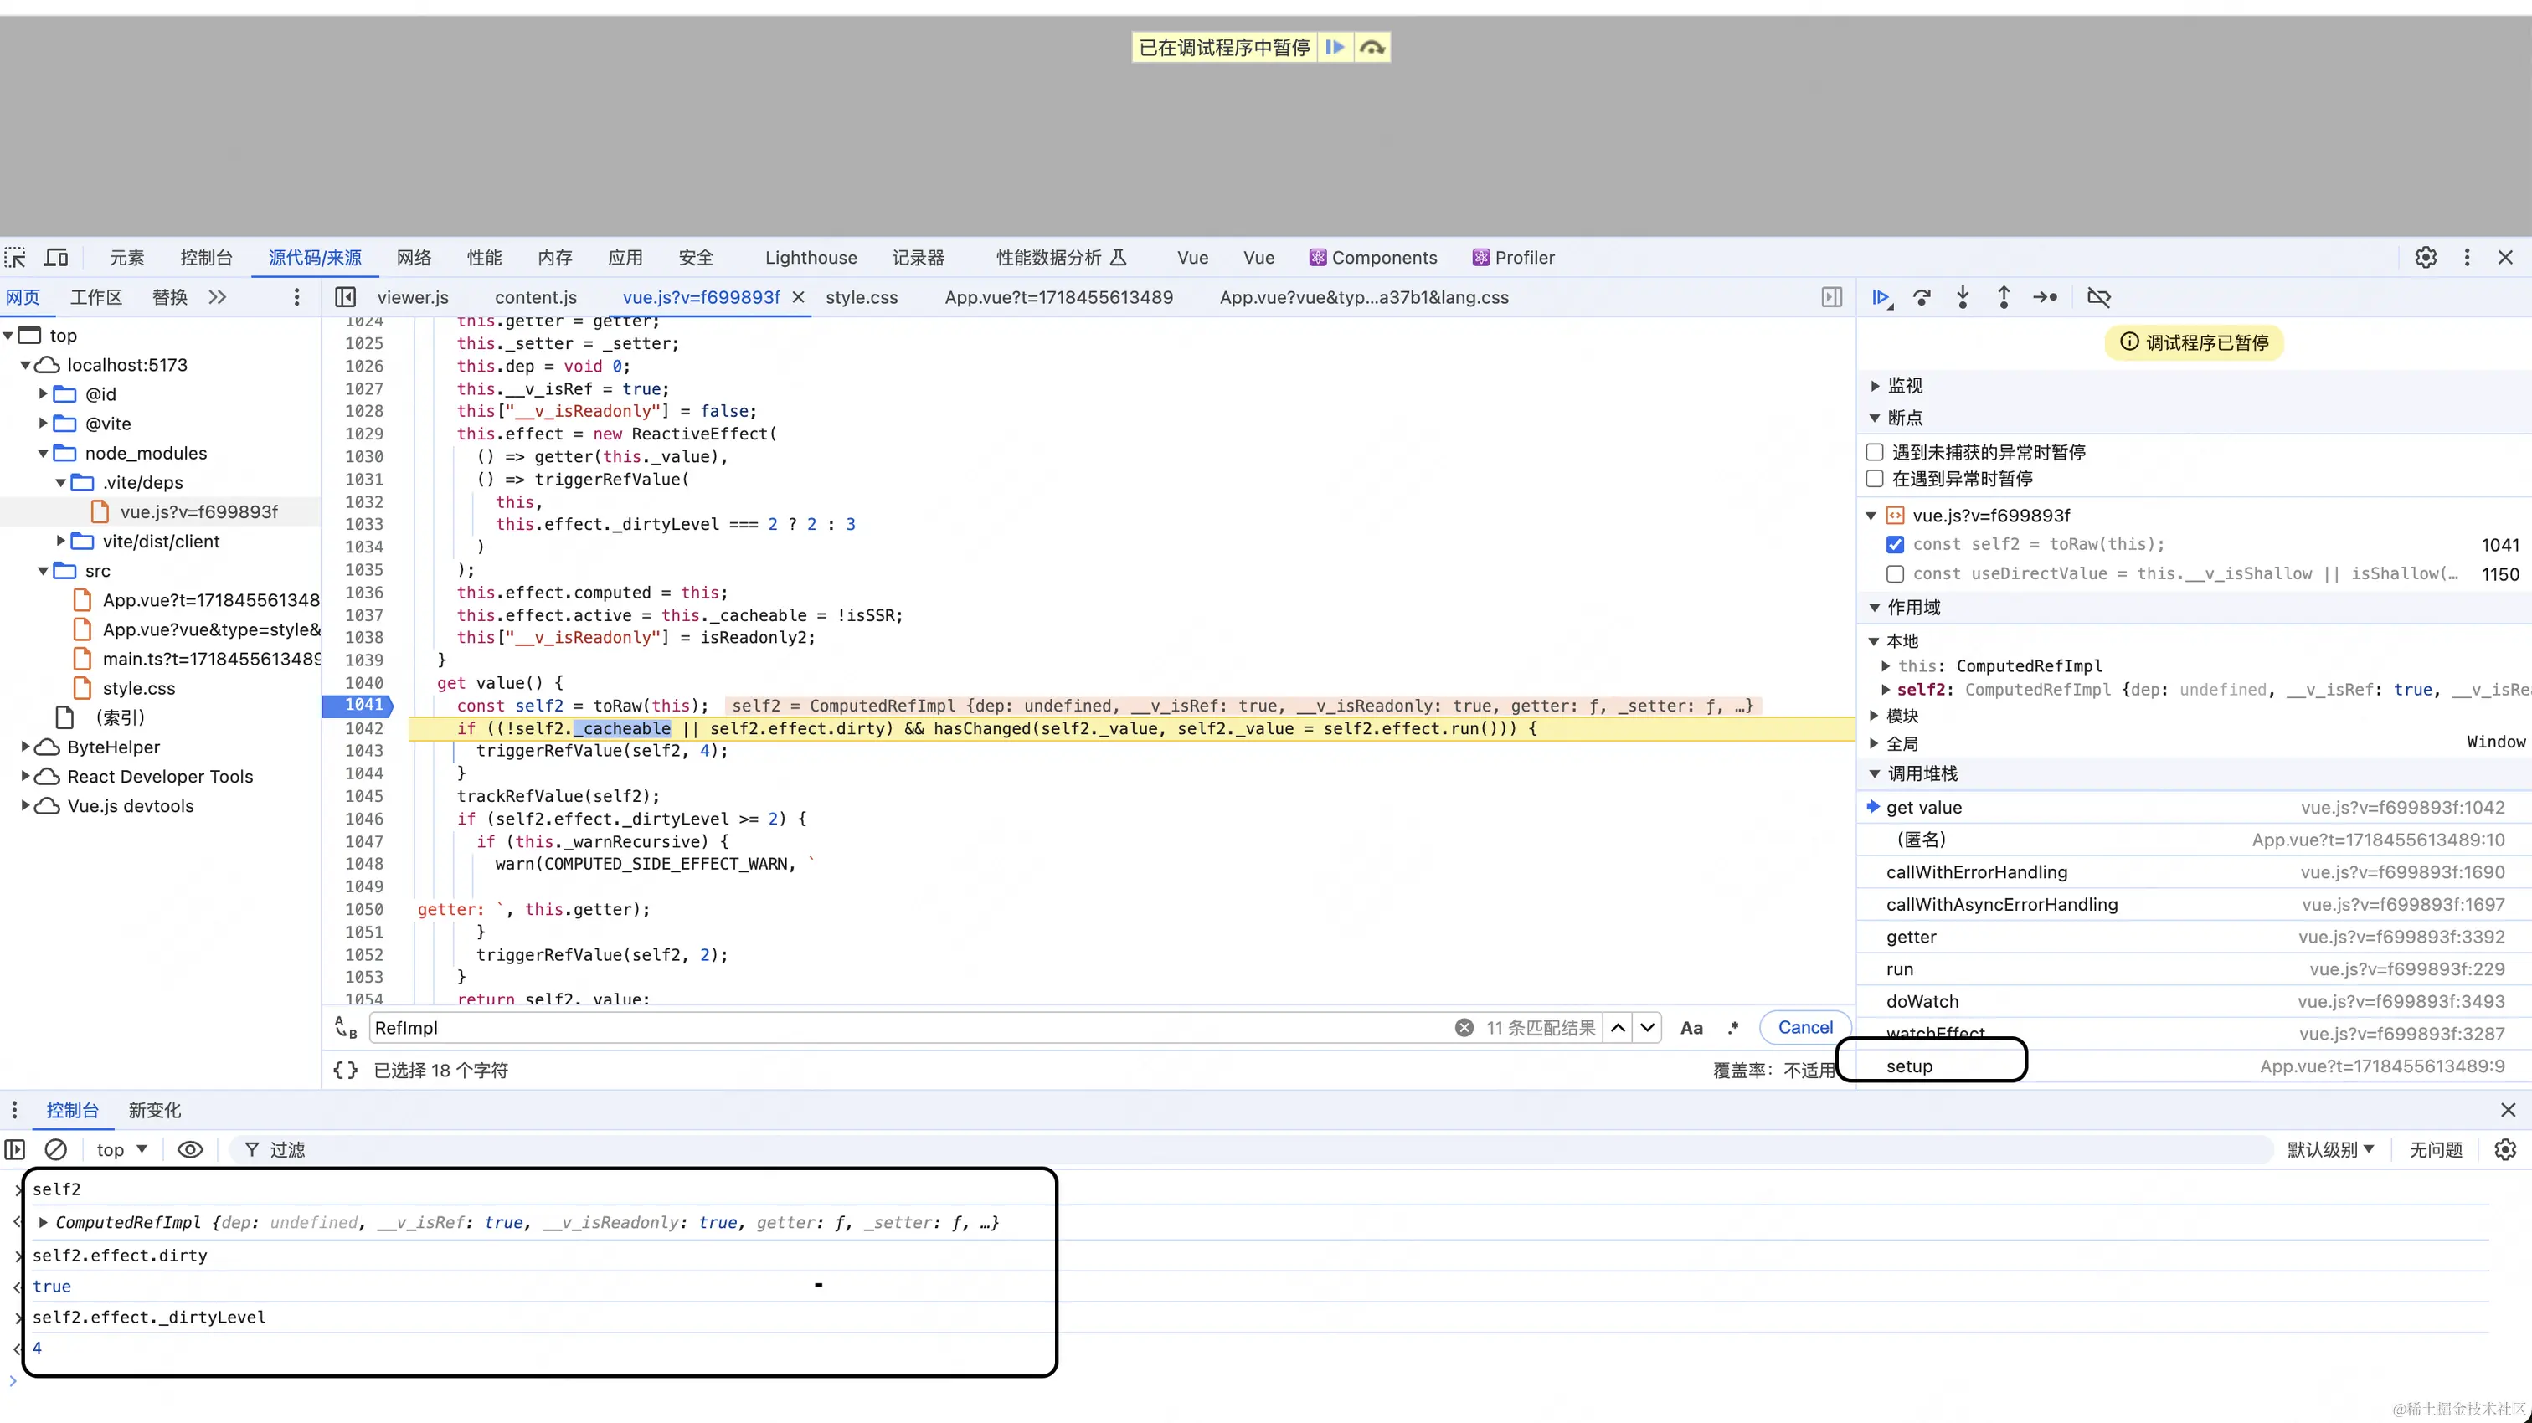Expand the ByteHelper tree node
This screenshot has width=2532, height=1423.
[26, 747]
